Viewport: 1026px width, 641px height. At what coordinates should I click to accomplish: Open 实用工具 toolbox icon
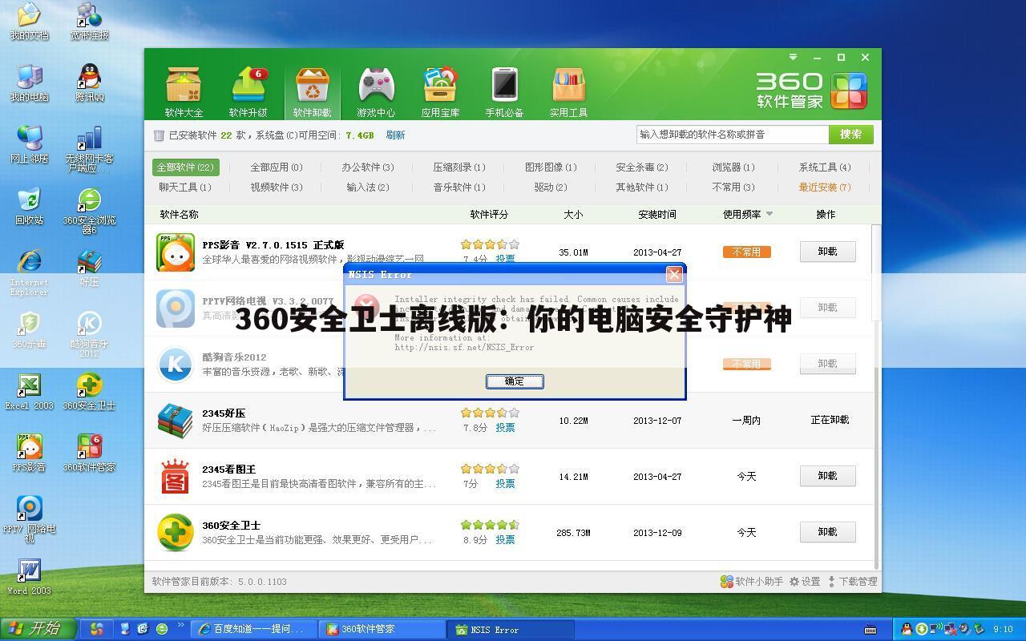pyautogui.click(x=568, y=91)
